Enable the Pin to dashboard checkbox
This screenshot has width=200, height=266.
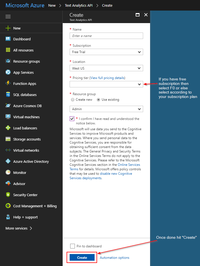point(72,246)
